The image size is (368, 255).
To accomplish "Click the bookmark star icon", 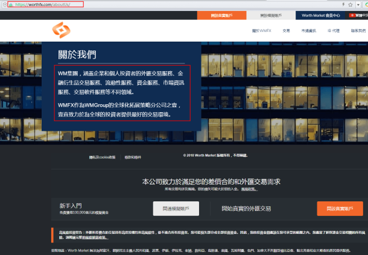I will [351, 4].
